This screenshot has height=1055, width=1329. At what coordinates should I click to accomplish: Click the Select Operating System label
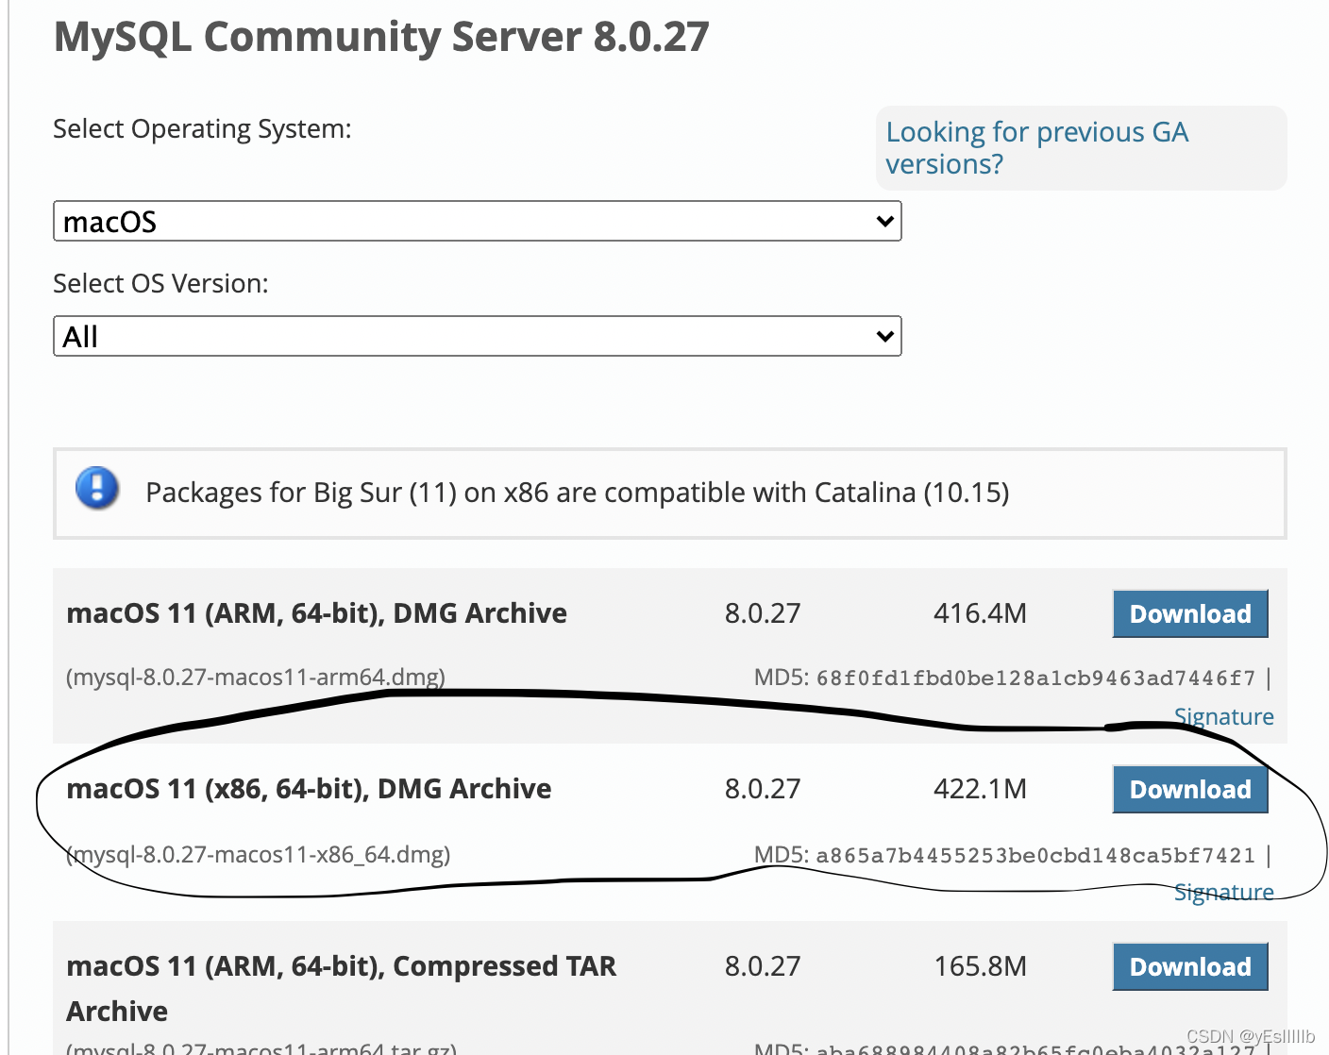coord(202,128)
